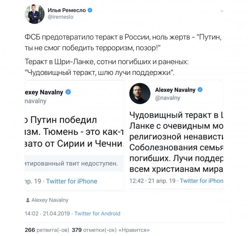Image resolution: width=248 pixels, height=236 pixels.
Task: Click Twitter for iPhone in left image
Action: [72, 181]
